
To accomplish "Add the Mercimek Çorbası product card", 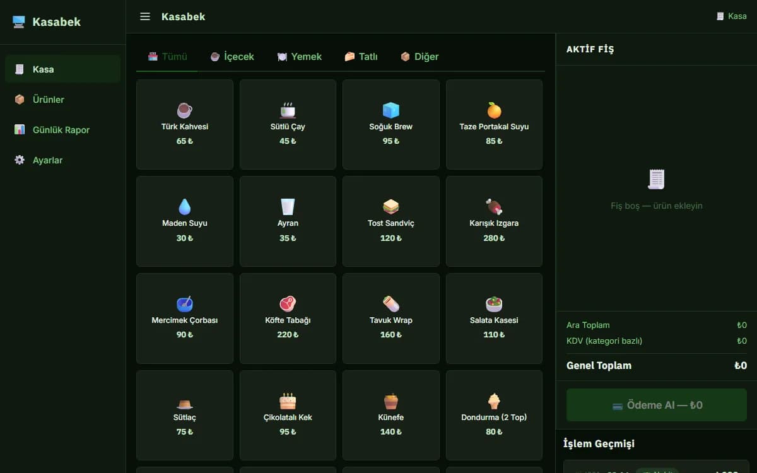I will (185, 318).
